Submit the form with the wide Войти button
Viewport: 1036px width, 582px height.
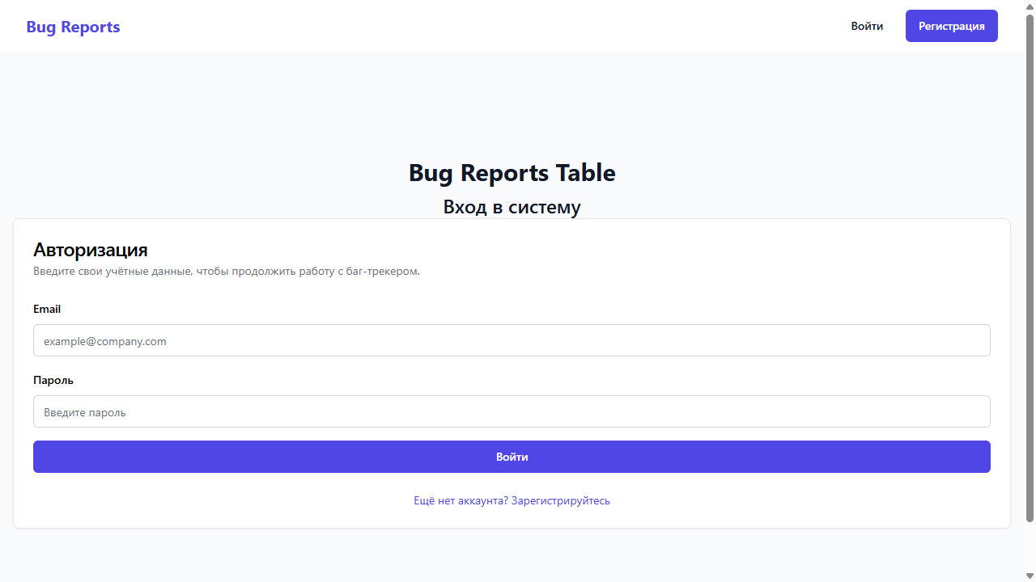point(512,457)
